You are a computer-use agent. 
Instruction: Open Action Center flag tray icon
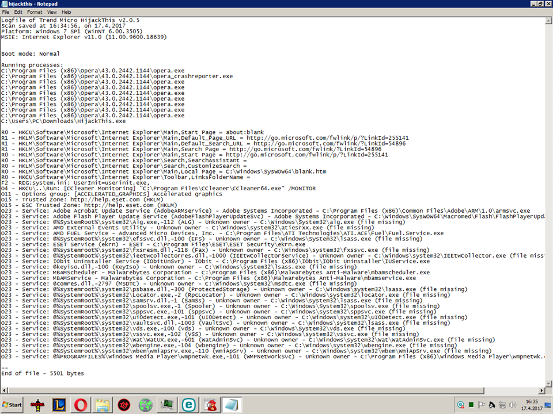tap(482, 405)
